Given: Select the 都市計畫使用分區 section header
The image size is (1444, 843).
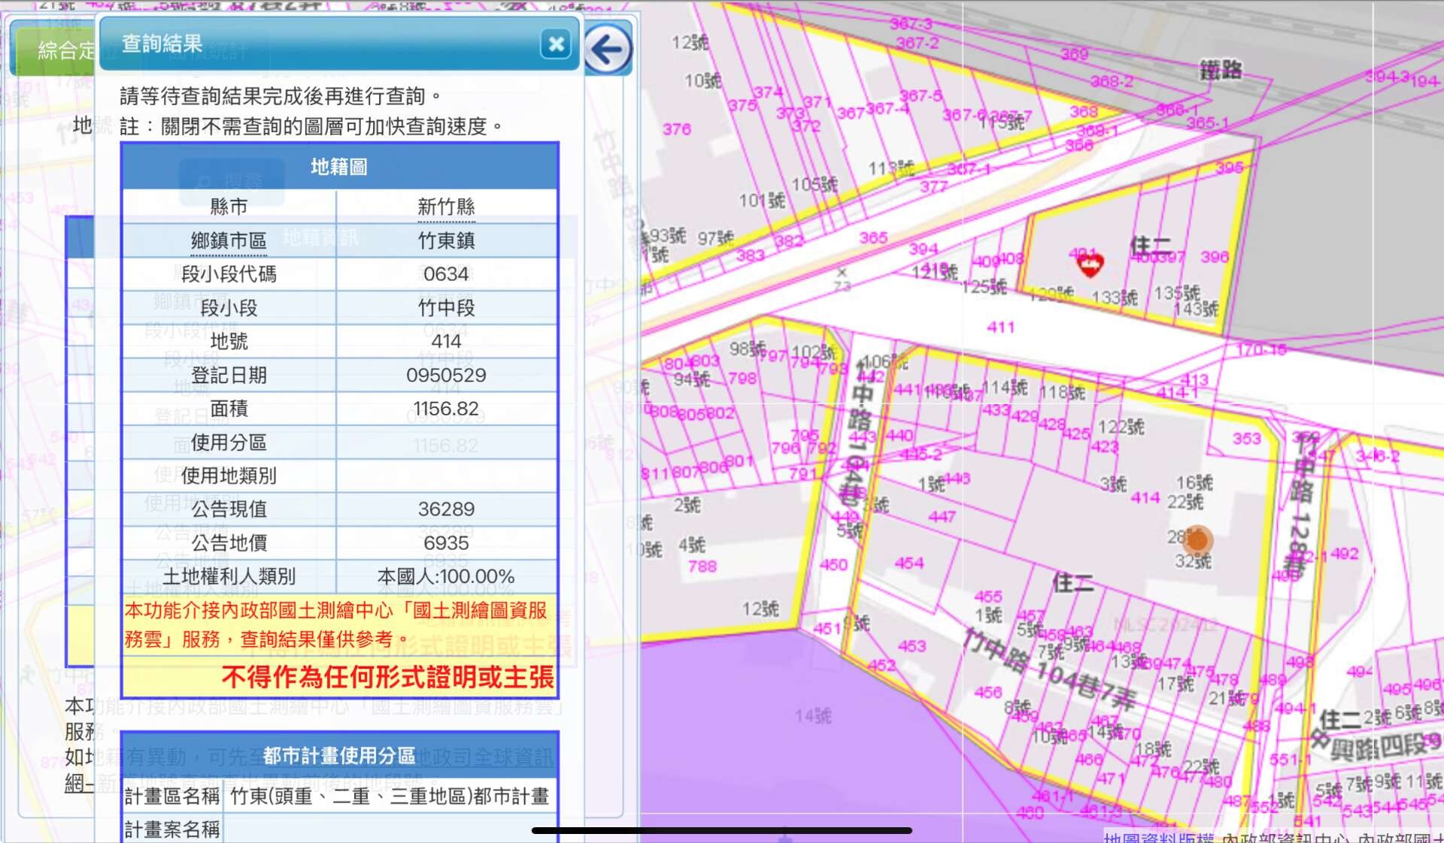Looking at the screenshot, I should click(x=339, y=756).
